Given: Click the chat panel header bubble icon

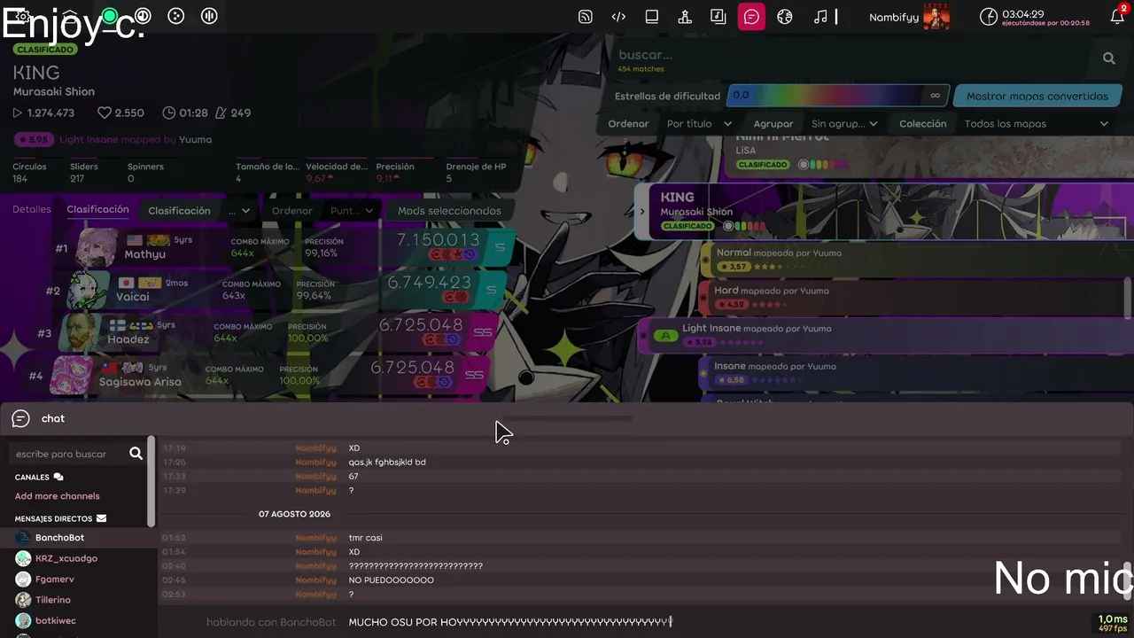Looking at the screenshot, I should [21, 418].
